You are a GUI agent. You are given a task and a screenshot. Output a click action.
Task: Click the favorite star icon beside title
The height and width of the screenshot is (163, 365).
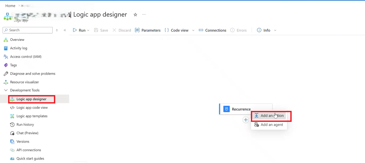coord(135,15)
